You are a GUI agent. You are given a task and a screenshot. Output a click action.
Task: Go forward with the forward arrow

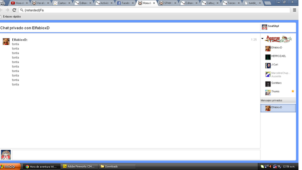pos(8,10)
